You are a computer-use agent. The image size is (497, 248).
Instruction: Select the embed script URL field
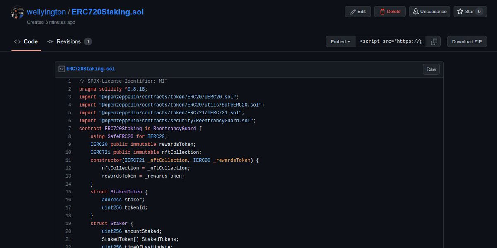(391, 41)
